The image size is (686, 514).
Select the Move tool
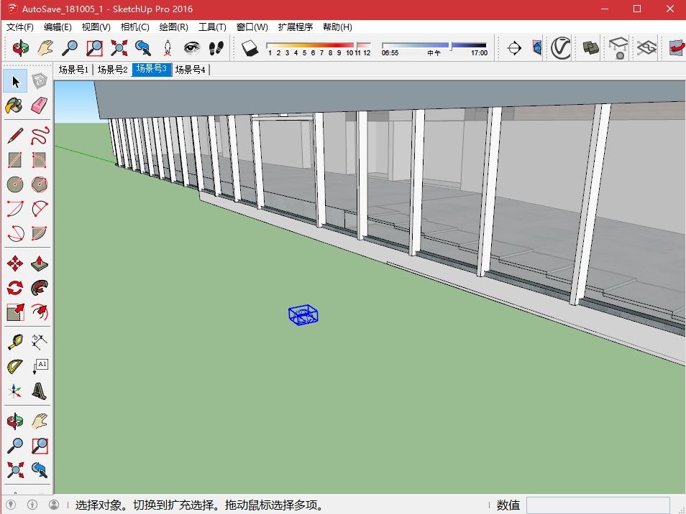[x=15, y=263]
